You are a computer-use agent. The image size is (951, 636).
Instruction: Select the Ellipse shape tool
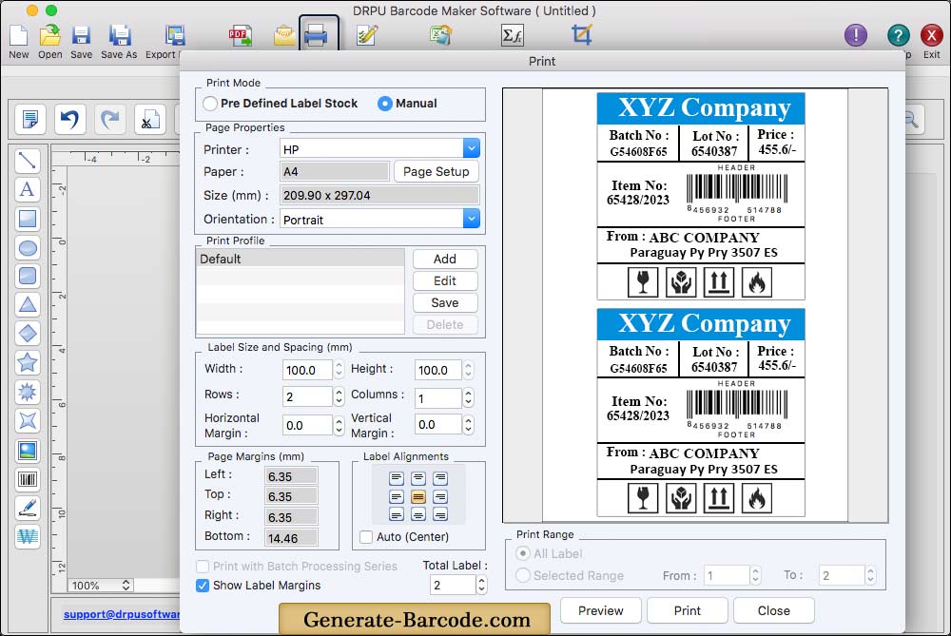28,248
